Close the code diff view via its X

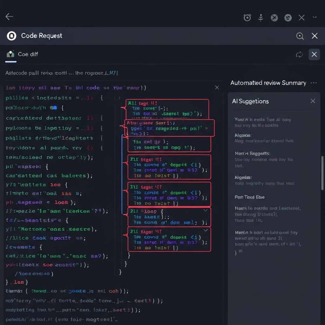(x=217, y=87)
